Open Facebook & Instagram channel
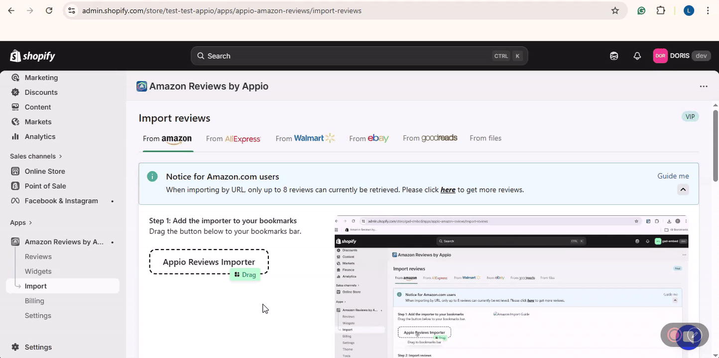This screenshot has height=358, width=719. click(x=61, y=201)
